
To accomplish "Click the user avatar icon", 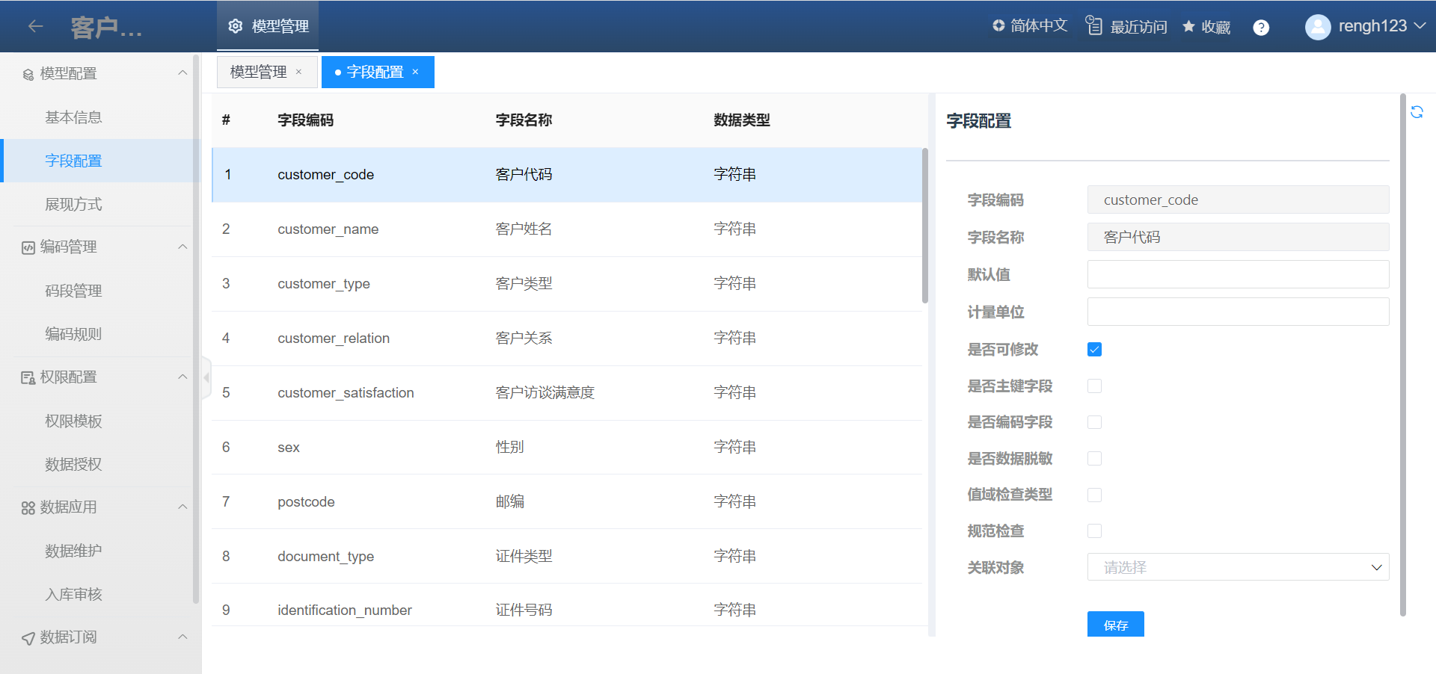I will click(x=1317, y=27).
